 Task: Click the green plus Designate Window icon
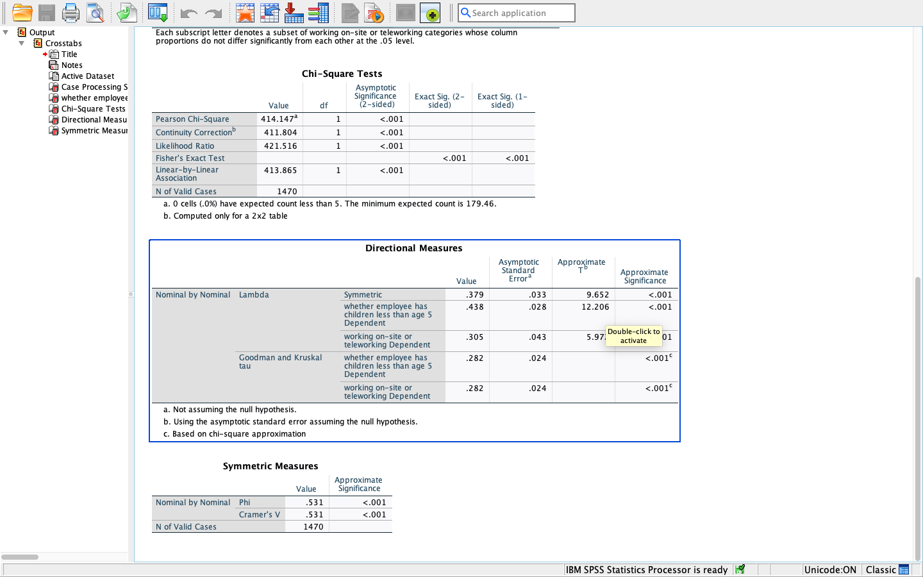coord(431,13)
